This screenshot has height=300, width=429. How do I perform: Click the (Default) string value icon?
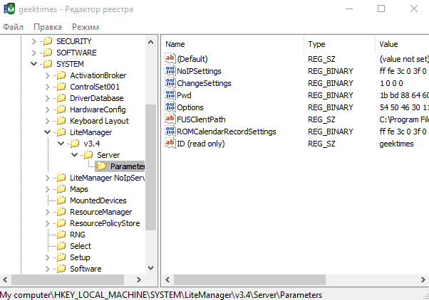pos(170,59)
